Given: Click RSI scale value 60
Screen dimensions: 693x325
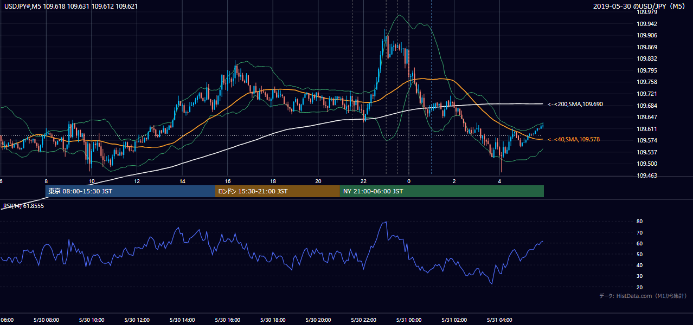Looking at the screenshot, I should pos(639,243).
